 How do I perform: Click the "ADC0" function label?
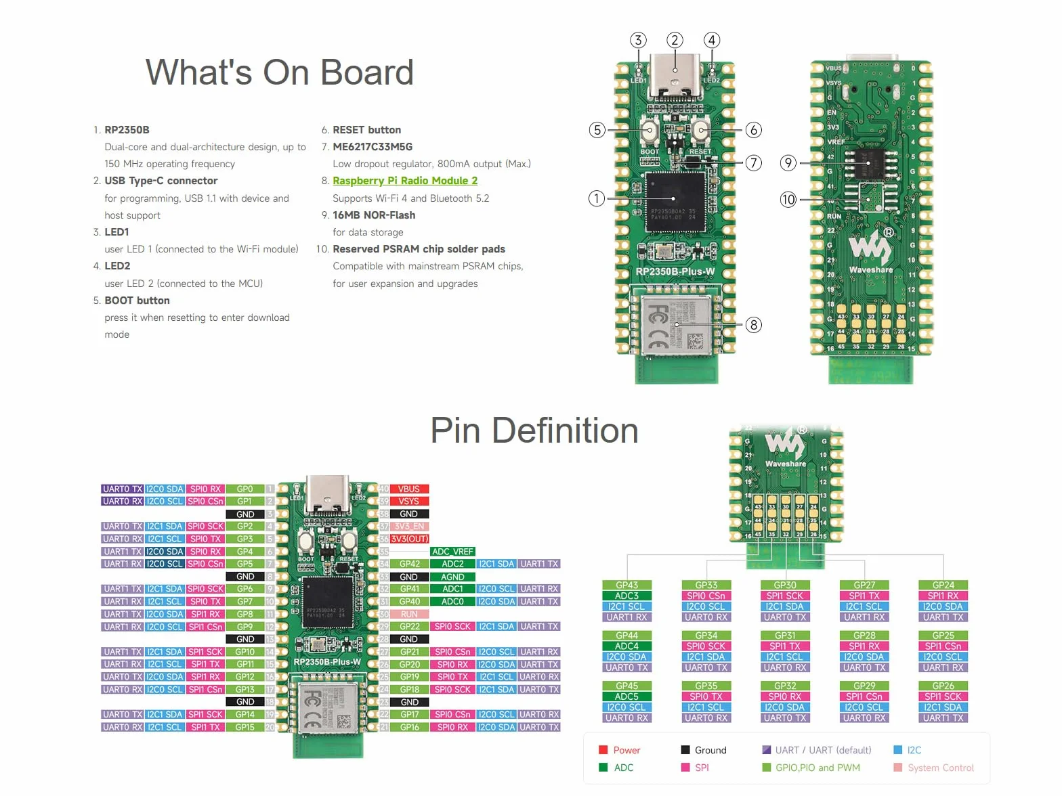coord(452,602)
